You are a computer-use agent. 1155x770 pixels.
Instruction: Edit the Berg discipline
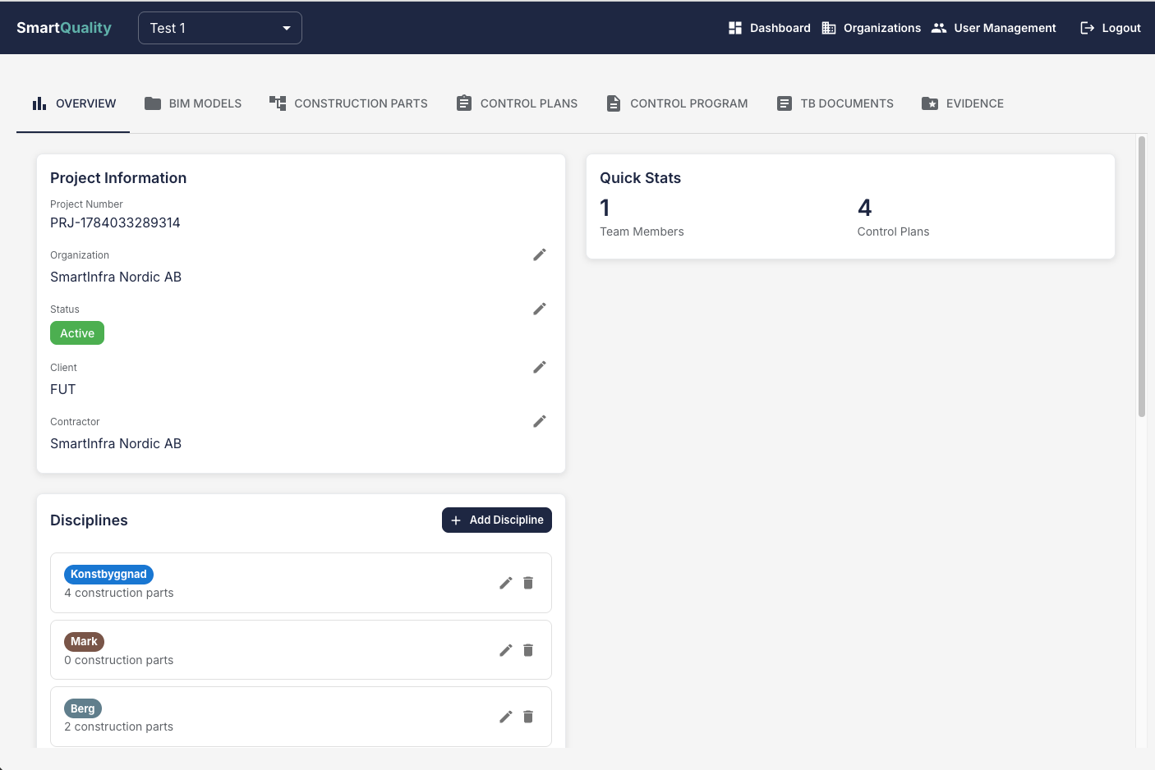(x=506, y=717)
